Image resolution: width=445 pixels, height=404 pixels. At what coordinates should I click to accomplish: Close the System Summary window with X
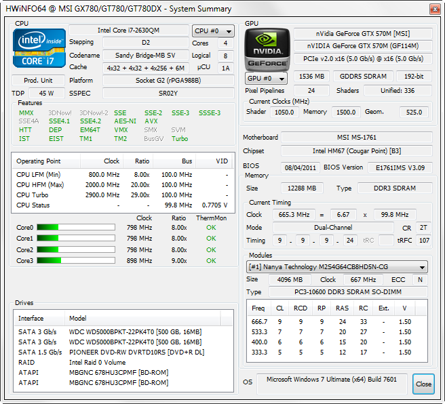(x=435, y=9)
